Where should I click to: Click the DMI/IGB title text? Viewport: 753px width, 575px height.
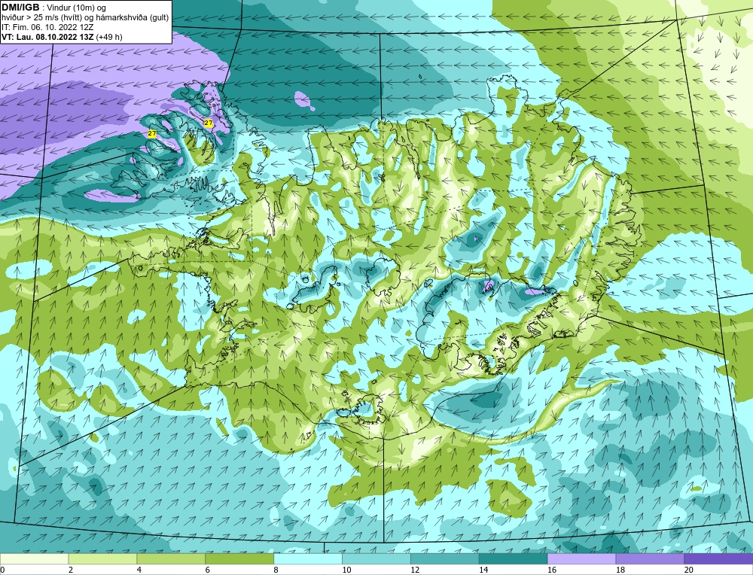[20, 8]
